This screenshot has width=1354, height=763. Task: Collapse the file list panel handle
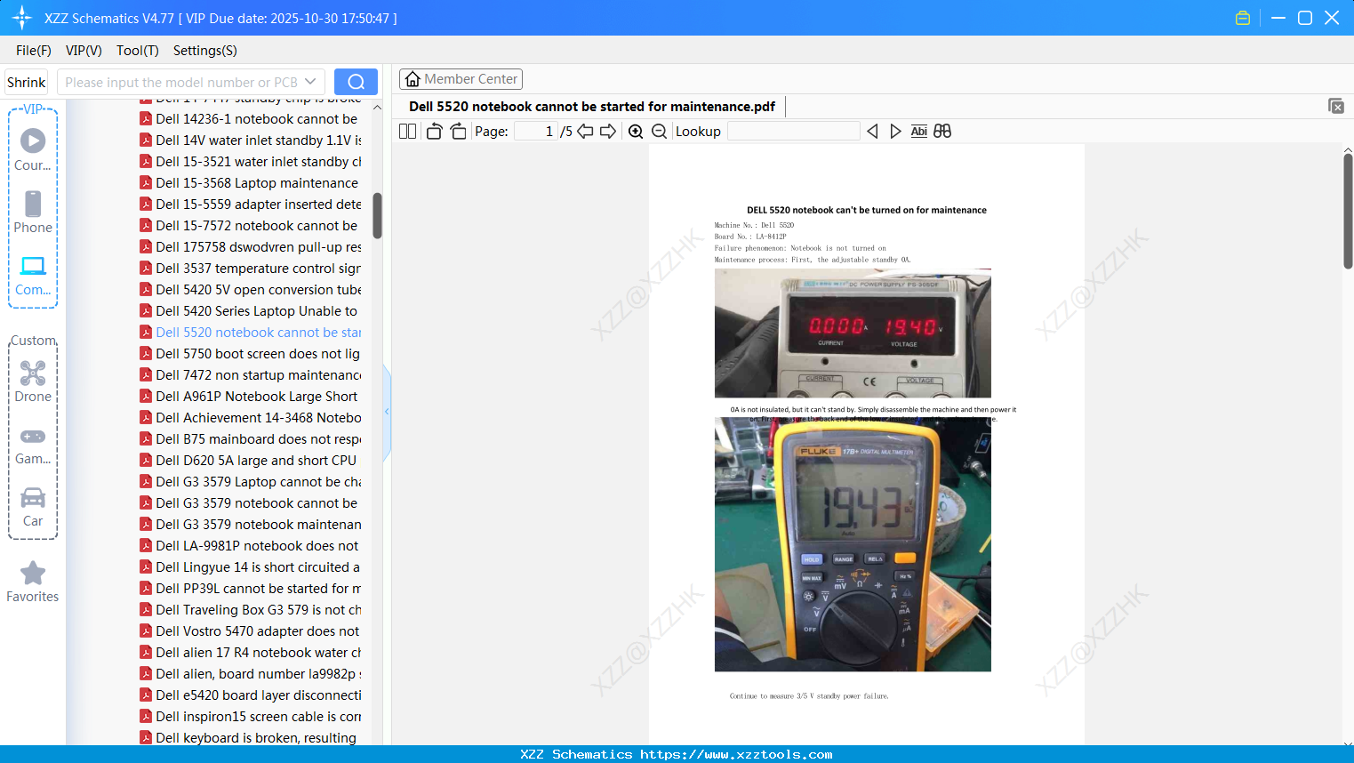[x=387, y=411]
